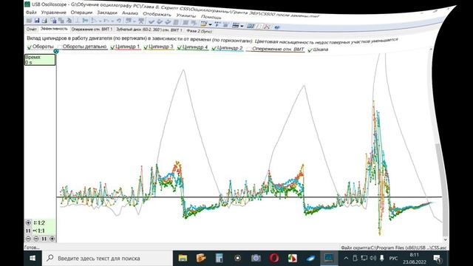473x266 pixels.
Task: Click the orange folder app taskbar icon
Action: (x=201, y=258)
